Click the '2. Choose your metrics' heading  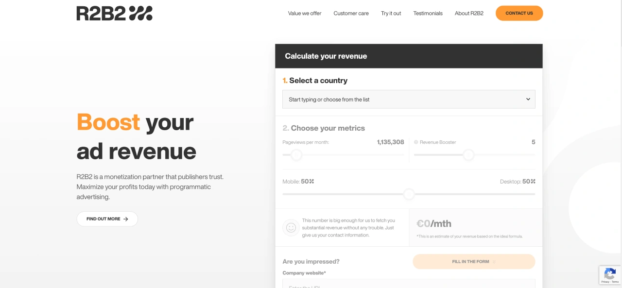[324, 128]
